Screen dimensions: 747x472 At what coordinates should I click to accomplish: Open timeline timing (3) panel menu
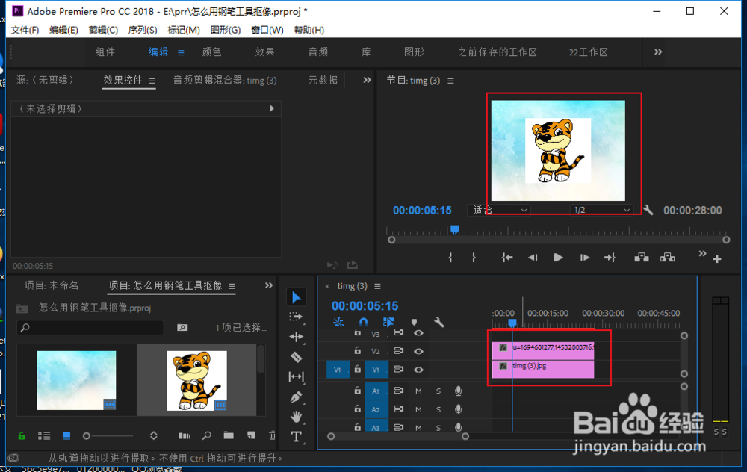[377, 286]
